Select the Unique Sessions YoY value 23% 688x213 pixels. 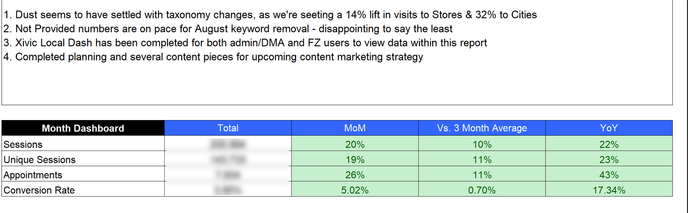[609, 160]
